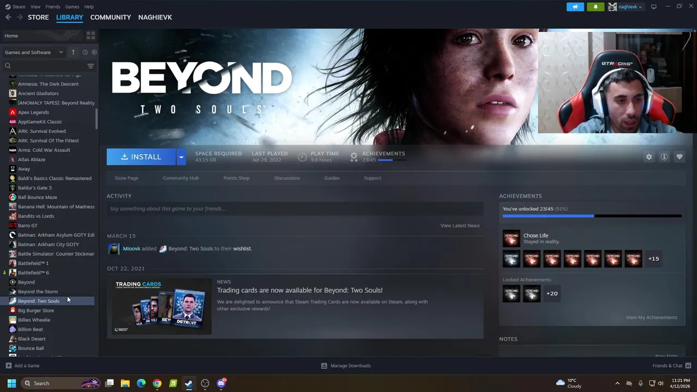Open the install options dropdown arrow
Screen dimensions: 697x392
(x=181, y=157)
